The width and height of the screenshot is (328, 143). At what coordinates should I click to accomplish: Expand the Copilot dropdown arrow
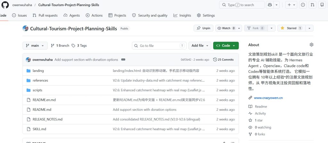click(x=276, y=5)
